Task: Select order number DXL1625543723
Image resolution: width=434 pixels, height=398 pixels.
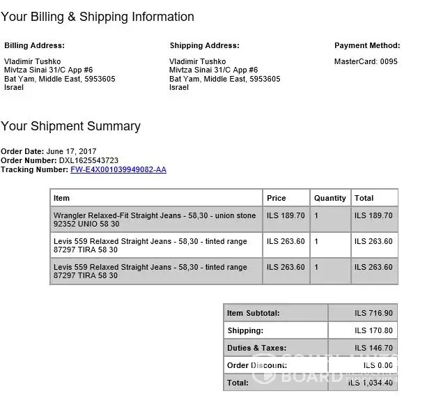Action: [x=88, y=160]
